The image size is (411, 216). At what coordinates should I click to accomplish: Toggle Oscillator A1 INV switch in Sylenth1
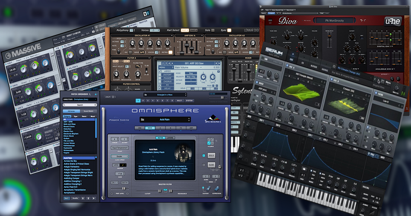tap(130, 52)
